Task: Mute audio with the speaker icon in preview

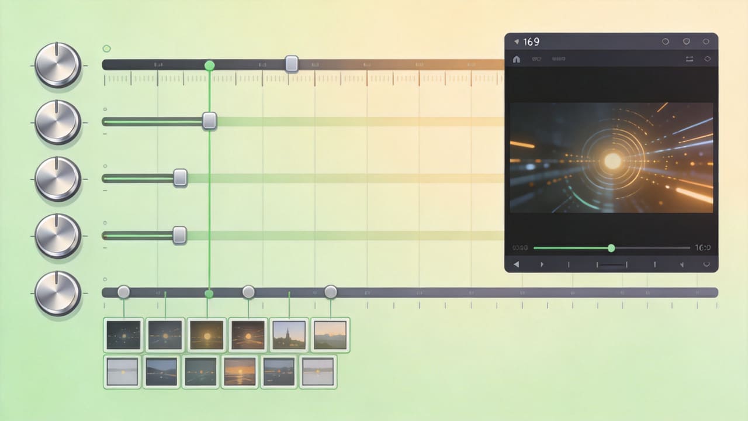Action: tap(681, 264)
